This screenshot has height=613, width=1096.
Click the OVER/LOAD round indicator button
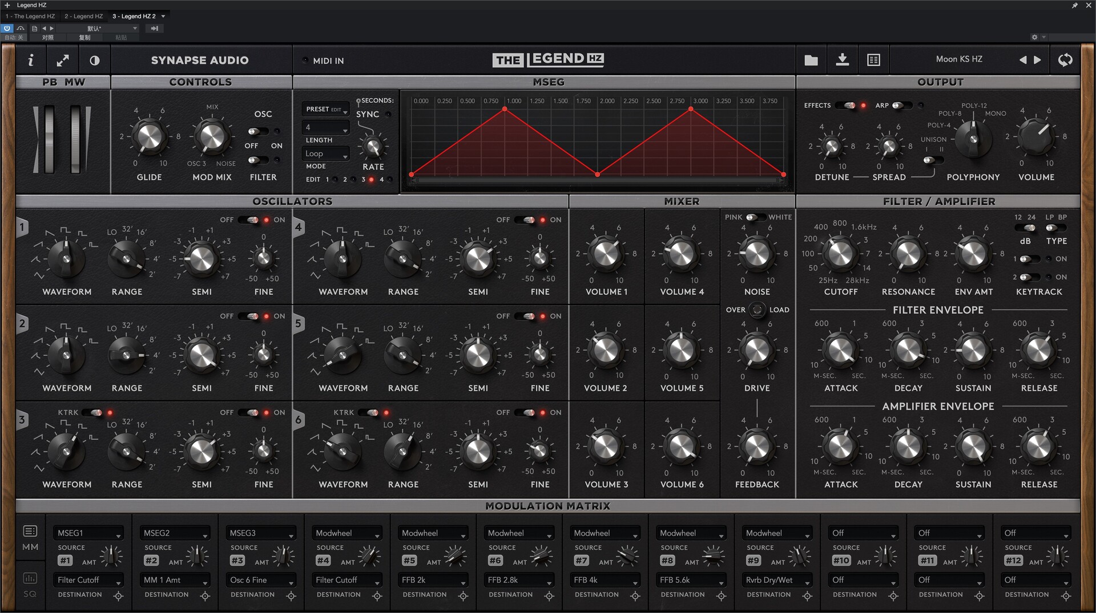tap(757, 310)
